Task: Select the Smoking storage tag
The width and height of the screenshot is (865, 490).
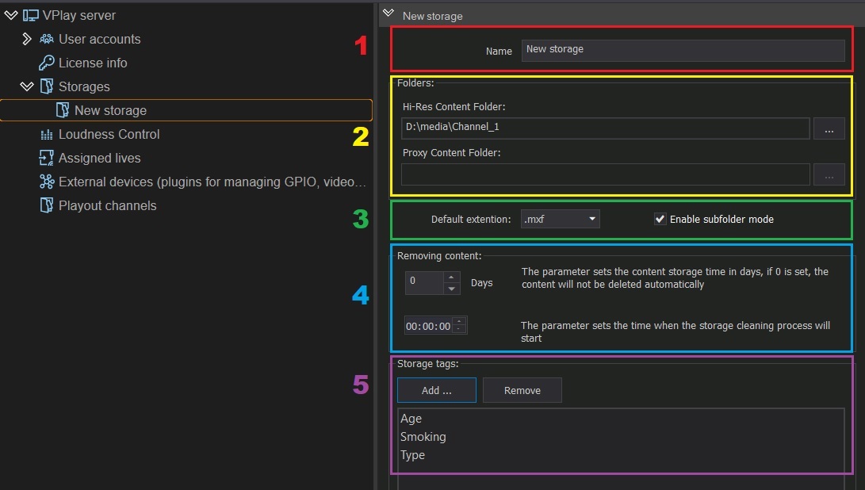Action: [423, 436]
